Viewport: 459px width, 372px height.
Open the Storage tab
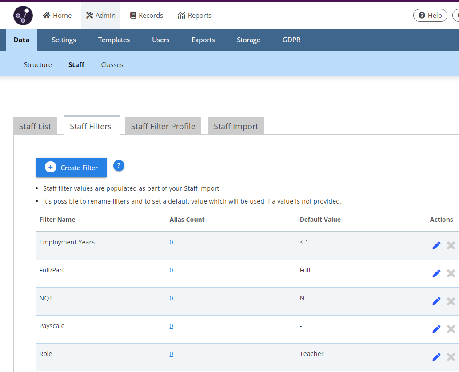point(248,40)
